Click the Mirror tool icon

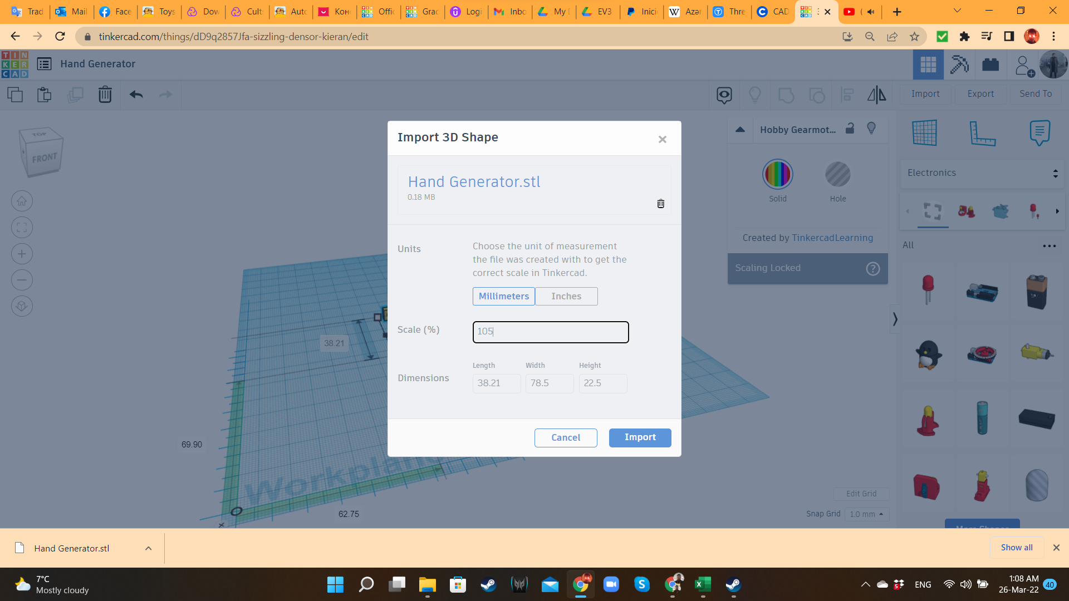coord(876,95)
